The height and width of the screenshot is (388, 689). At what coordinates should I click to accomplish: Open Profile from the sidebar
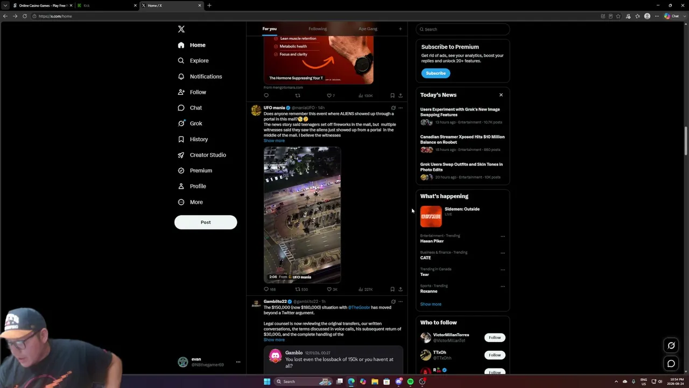[192, 186]
